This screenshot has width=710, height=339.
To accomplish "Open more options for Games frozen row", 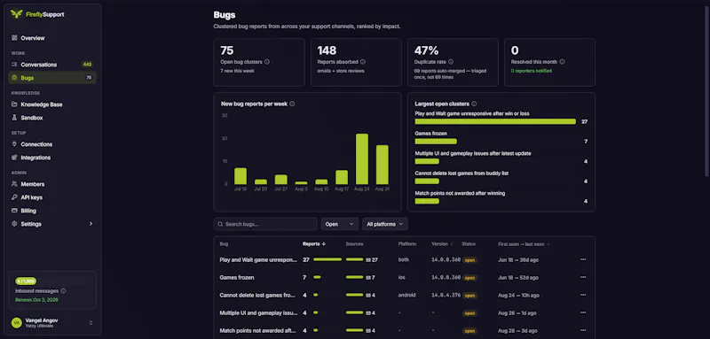I will tap(583, 277).
